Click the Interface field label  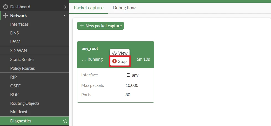coord(90,75)
